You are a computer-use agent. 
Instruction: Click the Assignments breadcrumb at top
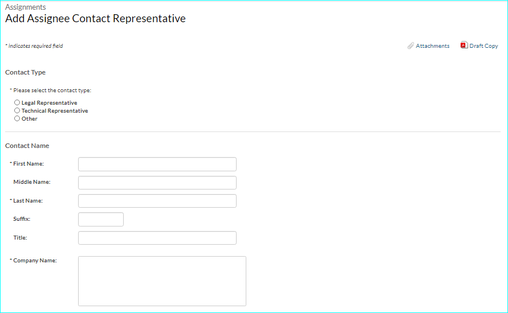point(26,7)
